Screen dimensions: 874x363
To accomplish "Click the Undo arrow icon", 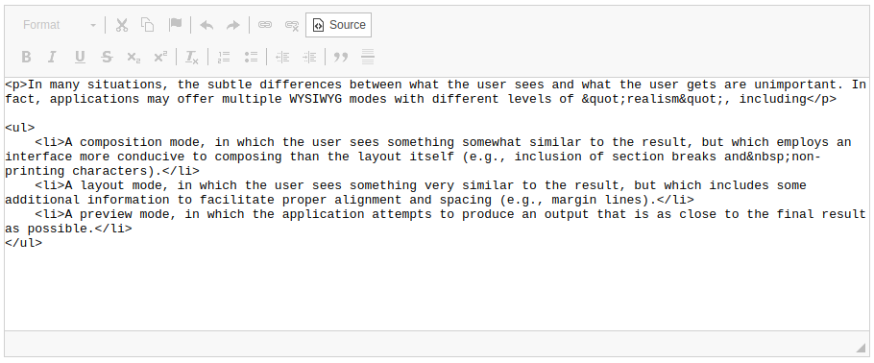I will point(206,25).
